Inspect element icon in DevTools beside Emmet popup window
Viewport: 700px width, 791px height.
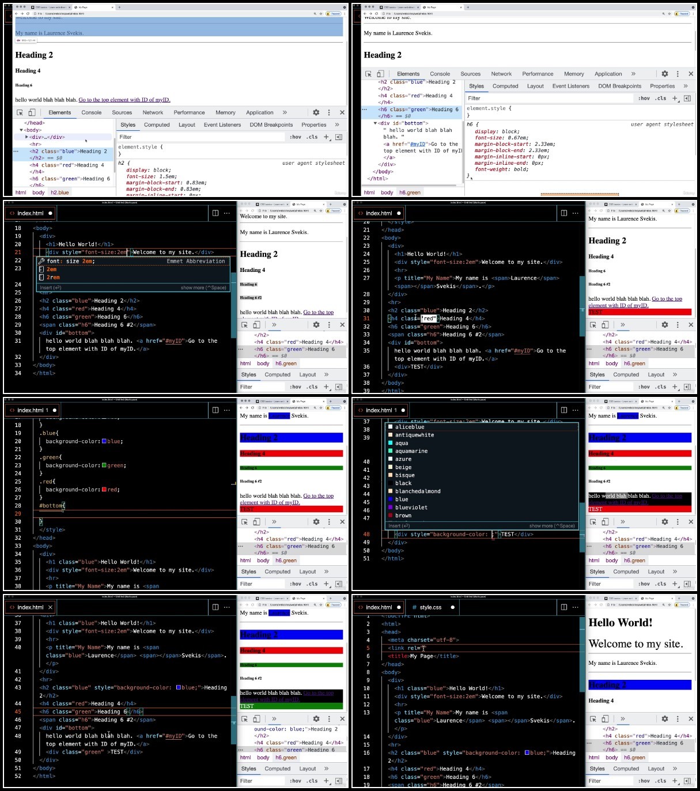(x=244, y=325)
